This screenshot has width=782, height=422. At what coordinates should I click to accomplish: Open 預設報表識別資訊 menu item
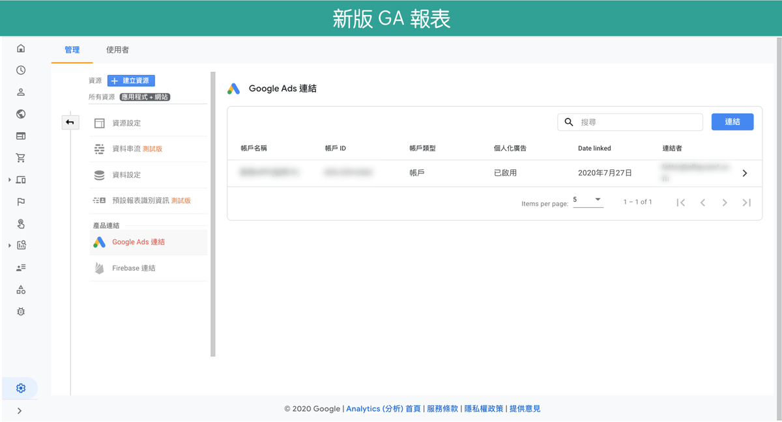[x=149, y=201]
